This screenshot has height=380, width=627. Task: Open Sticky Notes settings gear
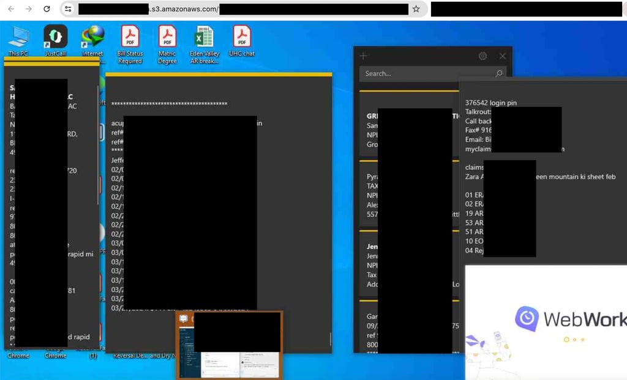pyautogui.click(x=482, y=56)
